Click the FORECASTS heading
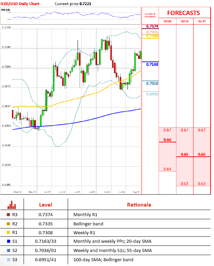The width and height of the screenshot is (214, 266). [184, 13]
